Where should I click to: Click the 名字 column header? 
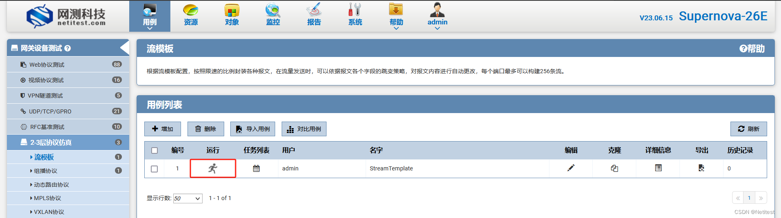(376, 150)
